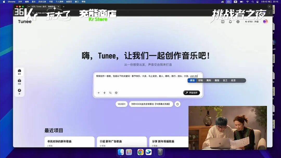Image resolution: width=281 pixels, height=158 pixels.
Task: Open the 音乐 section in the left sidebar
Action: [x=20, y=72]
